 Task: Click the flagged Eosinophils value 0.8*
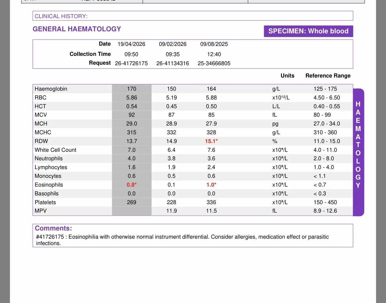pyautogui.click(x=132, y=185)
